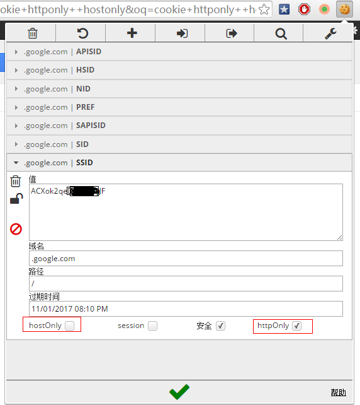Grab the value textarea resize handle
This screenshot has height=405, width=360.
(339, 237)
